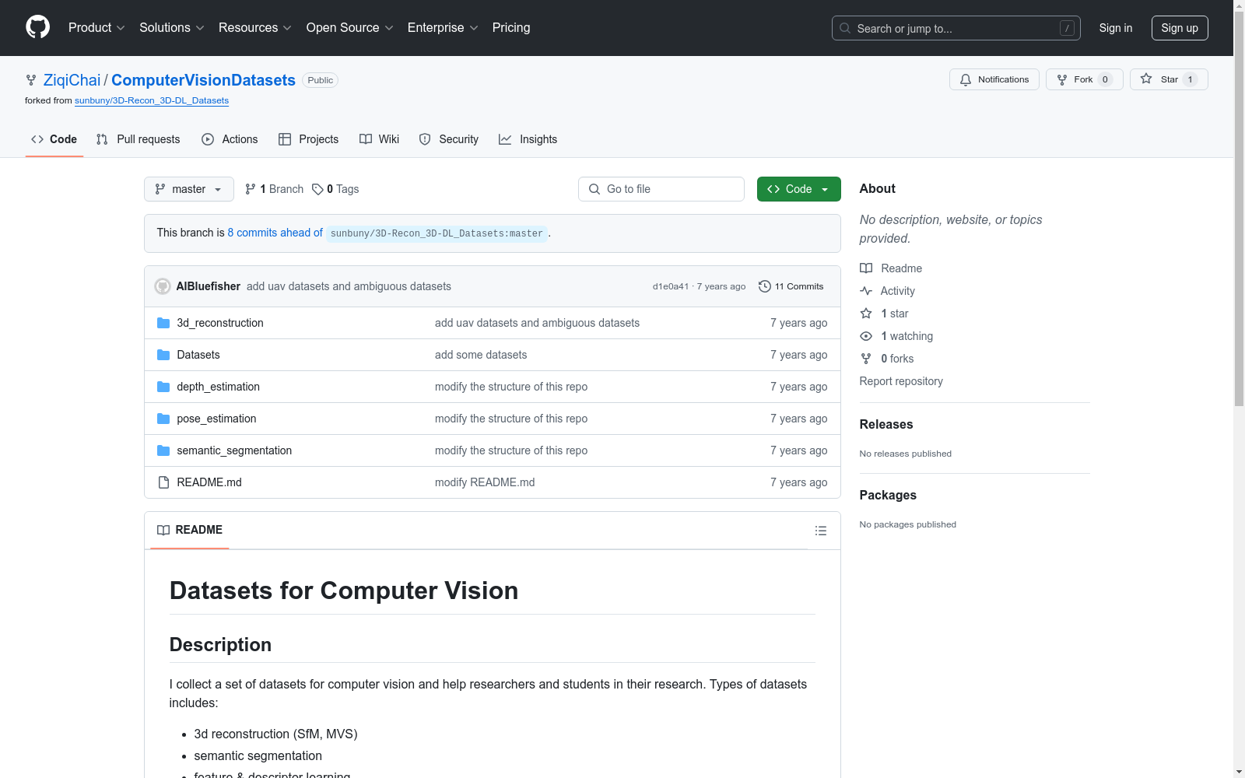Open the GitHub homepage logo
This screenshot has width=1245, height=778.
tap(37, 27)
